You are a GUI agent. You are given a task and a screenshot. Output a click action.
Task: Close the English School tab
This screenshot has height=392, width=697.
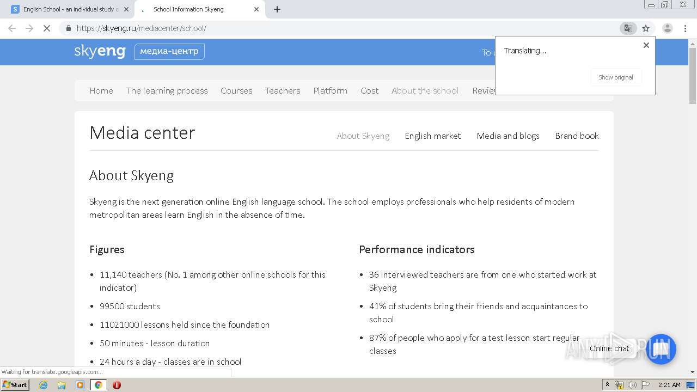tap(126, 9)
